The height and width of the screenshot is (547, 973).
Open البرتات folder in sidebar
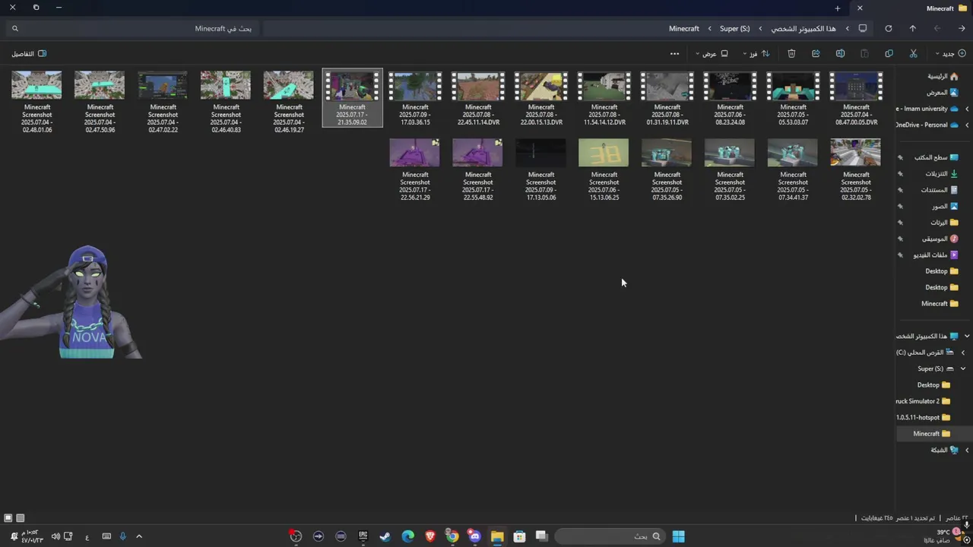pyautogui.click(x=944, y=223)
